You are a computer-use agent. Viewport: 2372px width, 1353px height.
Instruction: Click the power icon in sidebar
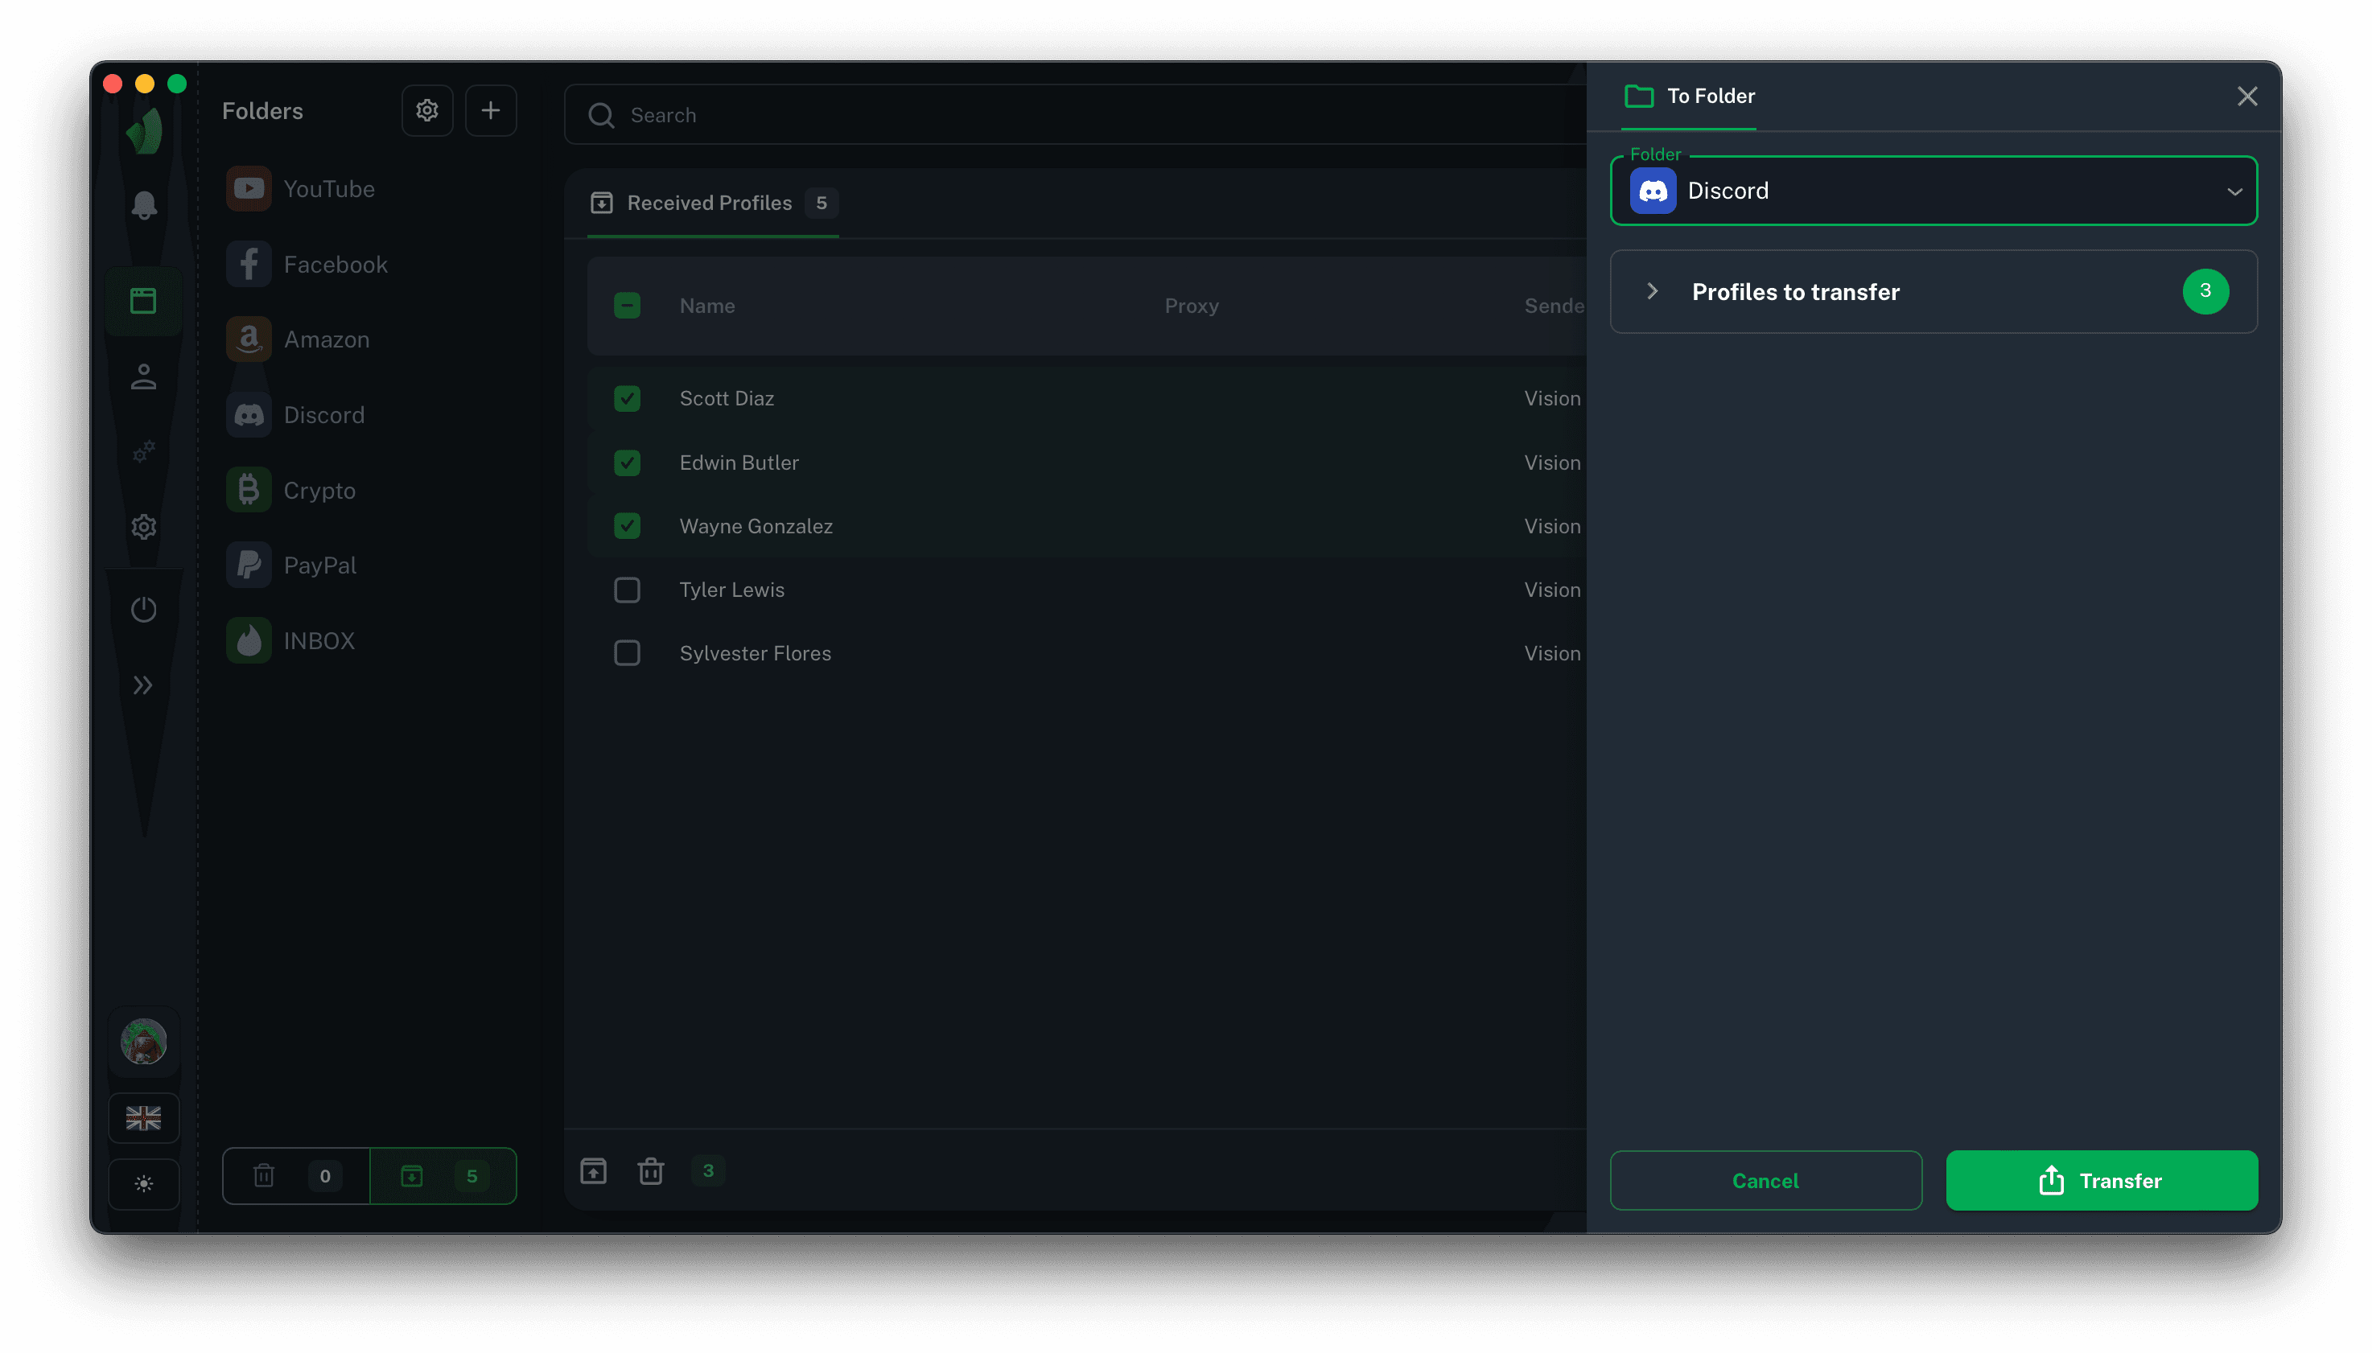143,610
